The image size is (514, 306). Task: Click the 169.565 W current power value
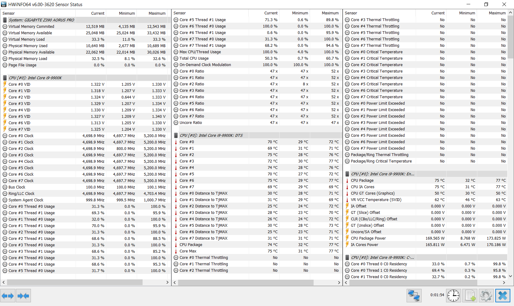[x=435, y=238]
